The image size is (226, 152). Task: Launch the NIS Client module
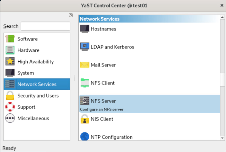click(x=102, y=119)
